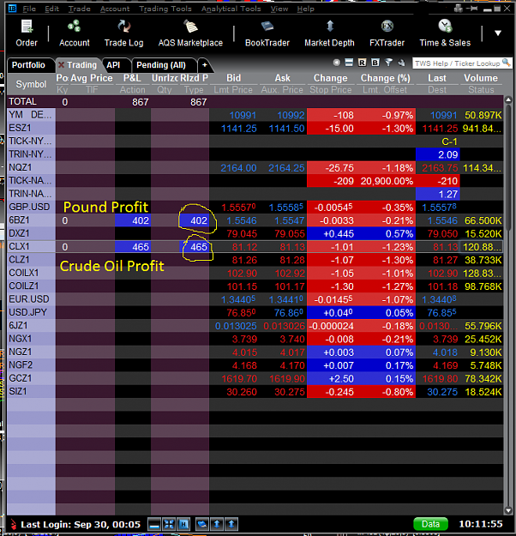516x536 pixels.
Task: Switch to the Portfolio tab
Action: pyautogui.click(x=28, y=65)
